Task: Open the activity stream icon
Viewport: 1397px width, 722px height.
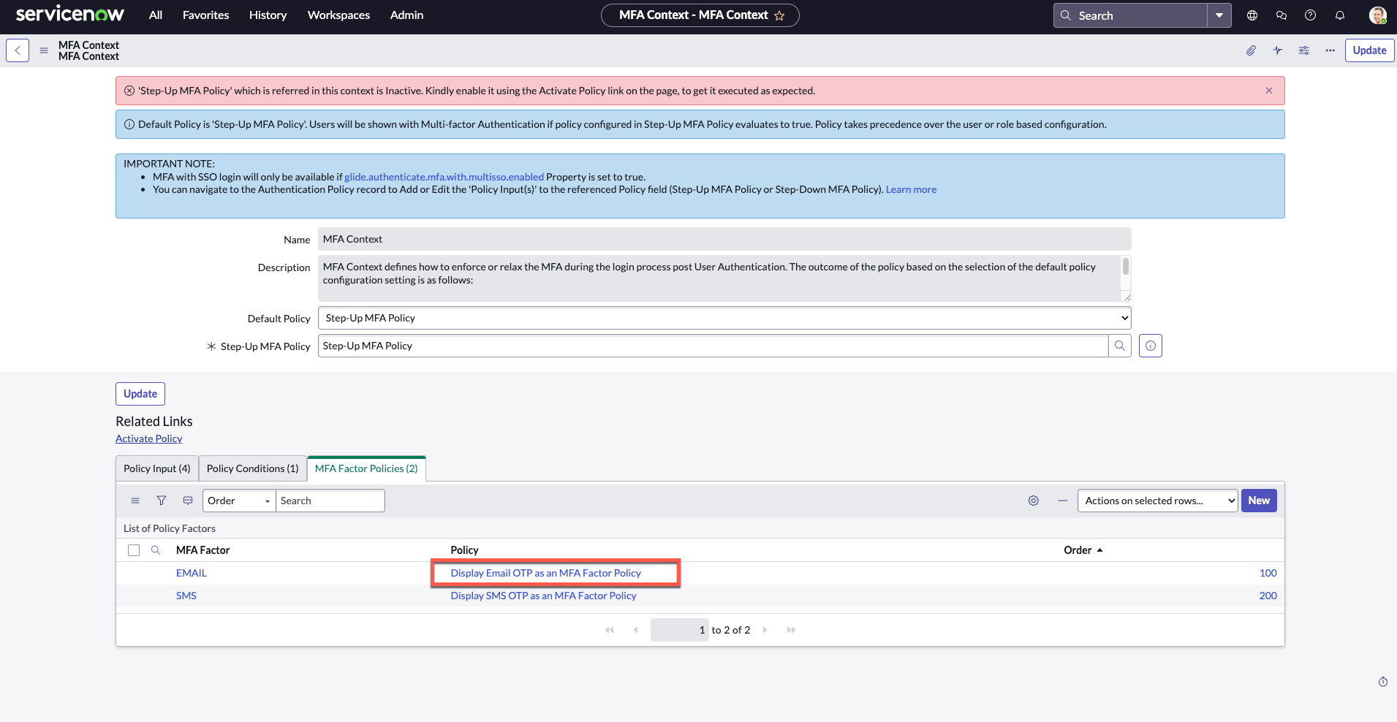Action: click(x=1278, y=50)
